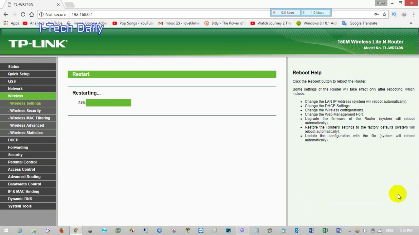This screenshot has width=419, height=235.
Task: Open the Parental Control menu item
Action: (x=28, y=162)
